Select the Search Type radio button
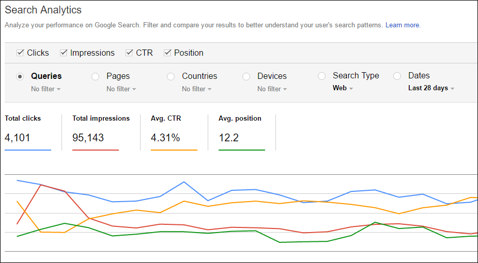Screen dimensions: 478x263 (321, 76)
